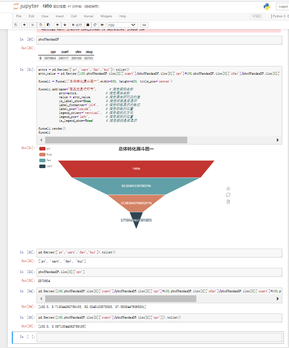This screenshot has height=348, width=289.
Task: Select cbuy column header in output table
Action: [x=89, y=52]
